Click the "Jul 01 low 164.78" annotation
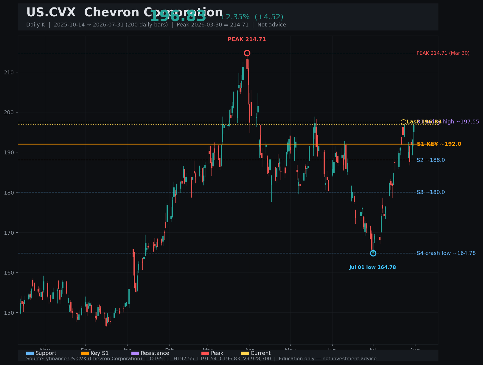This screenshot has width=483, height=365. [x=373, y=267]
